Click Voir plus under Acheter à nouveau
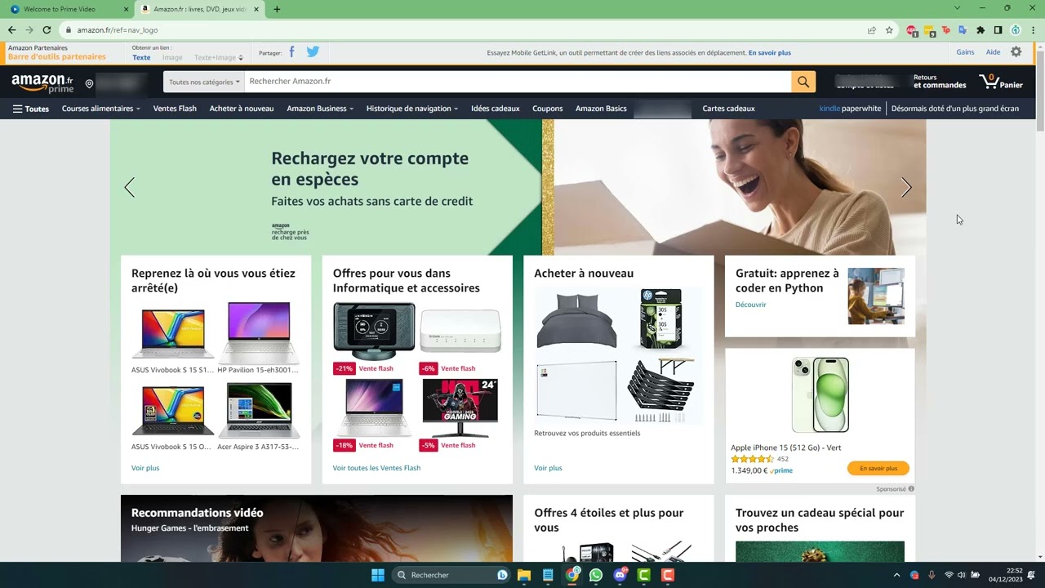Screen dimensions: 1045x588 (548, 468)
